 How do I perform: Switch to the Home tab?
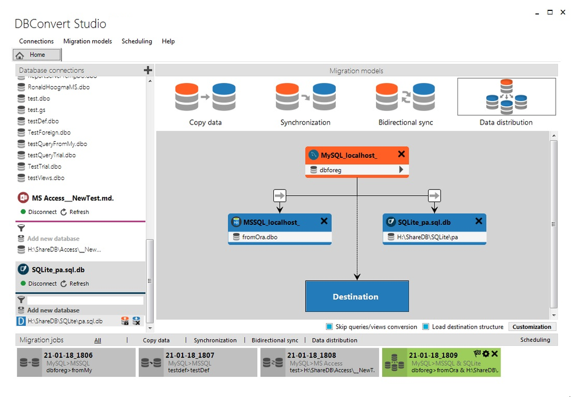pyautogui.click(x=37, y=54)
